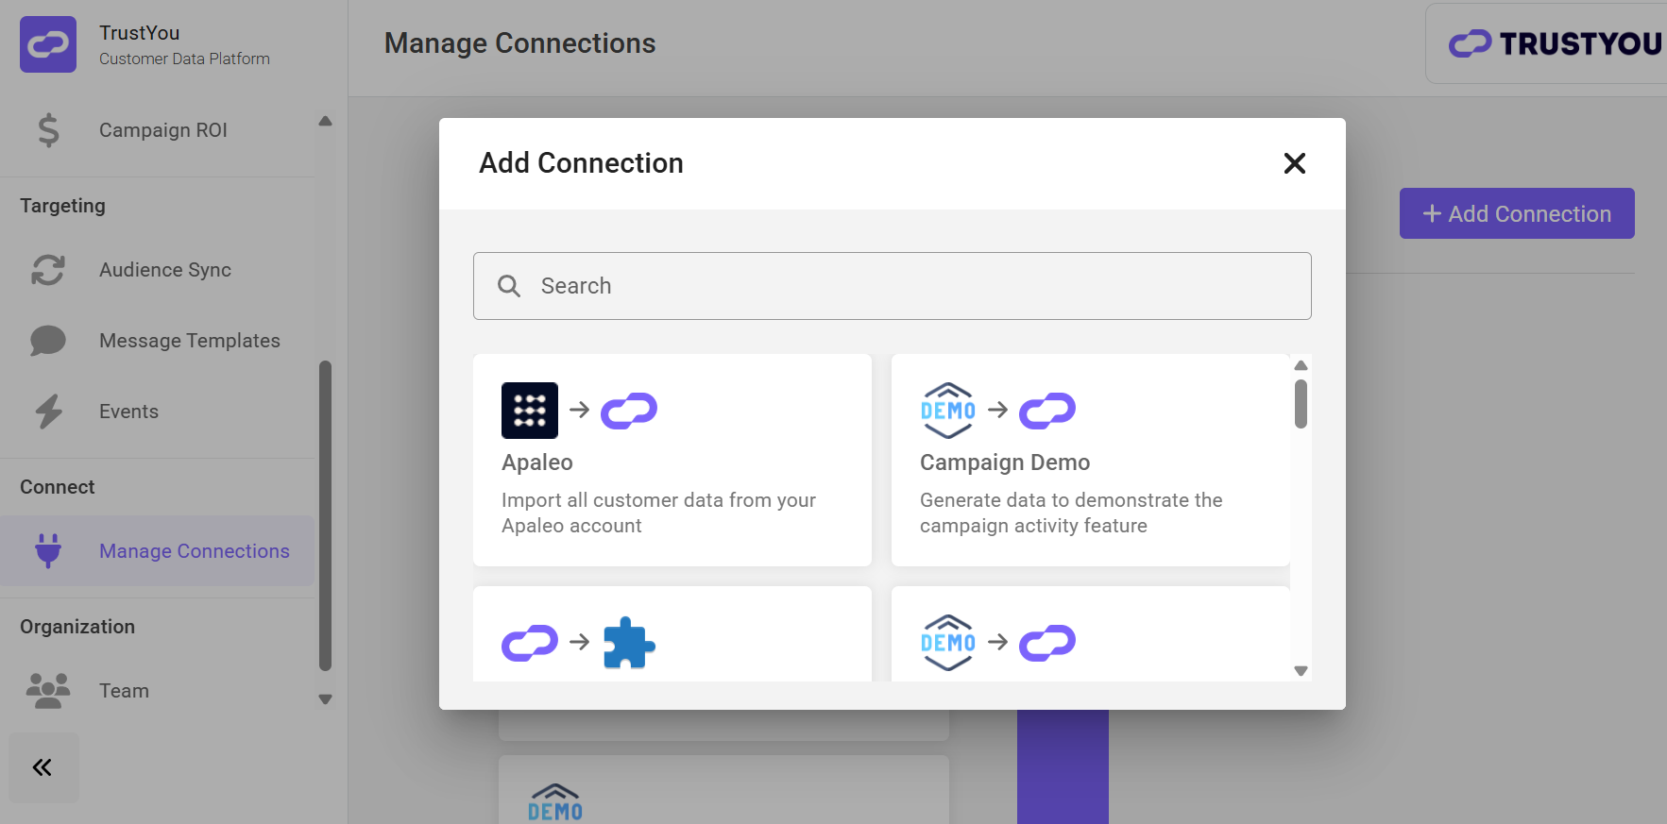Click the sidebar vertical scrollbar thumb
1667x824 pixels.
point(325,516)
